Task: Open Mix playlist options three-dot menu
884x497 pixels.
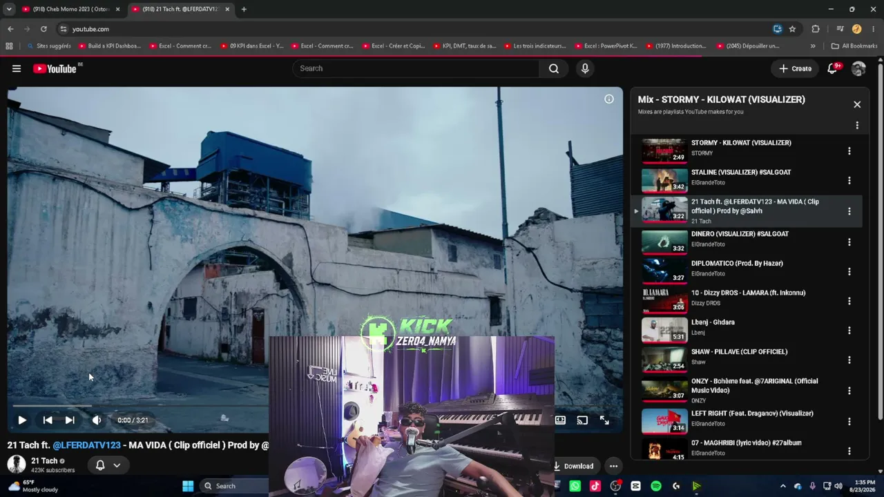Action: pyautogui.click(x=857, y=126)
